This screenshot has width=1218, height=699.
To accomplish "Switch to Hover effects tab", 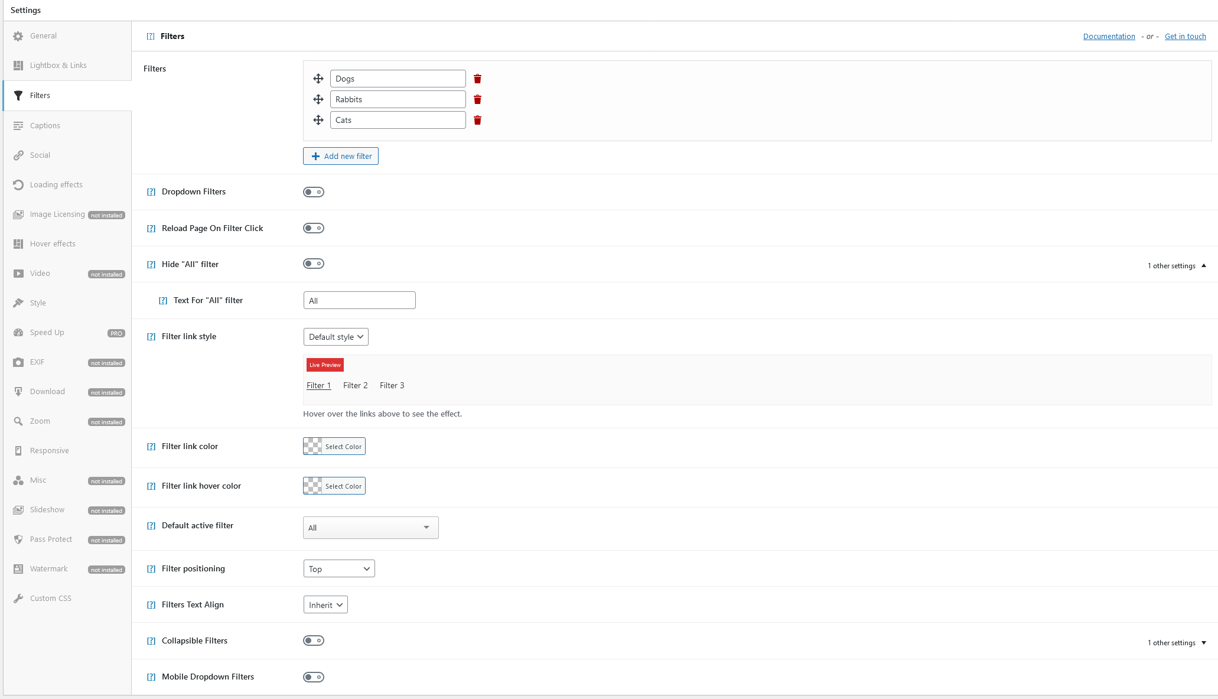I will (x=53, y=244).
